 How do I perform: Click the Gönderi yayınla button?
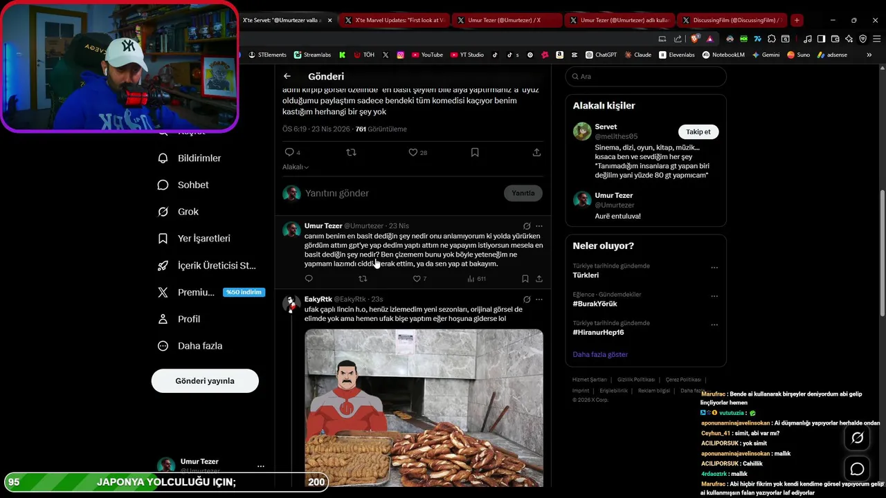click(x=205, y=381)
